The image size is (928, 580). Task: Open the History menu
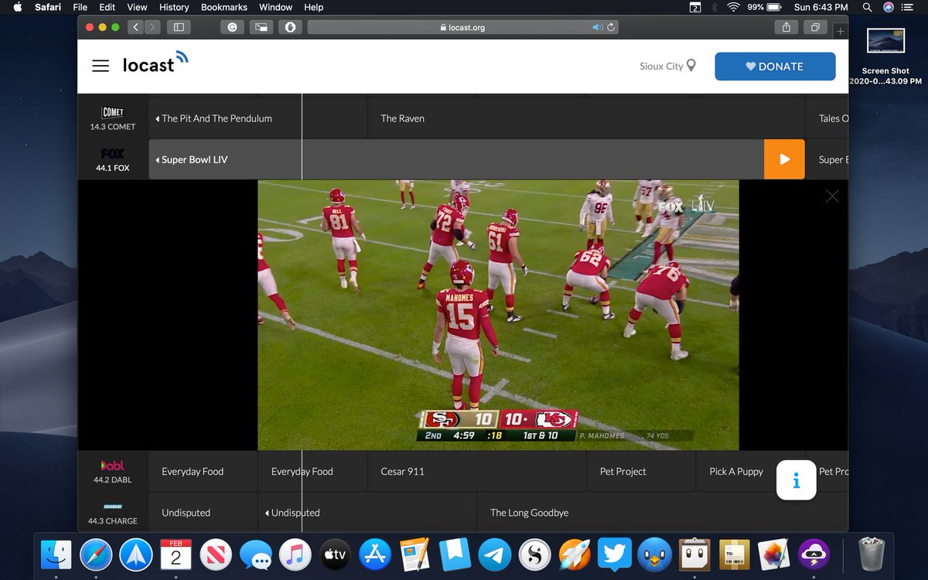174,7
